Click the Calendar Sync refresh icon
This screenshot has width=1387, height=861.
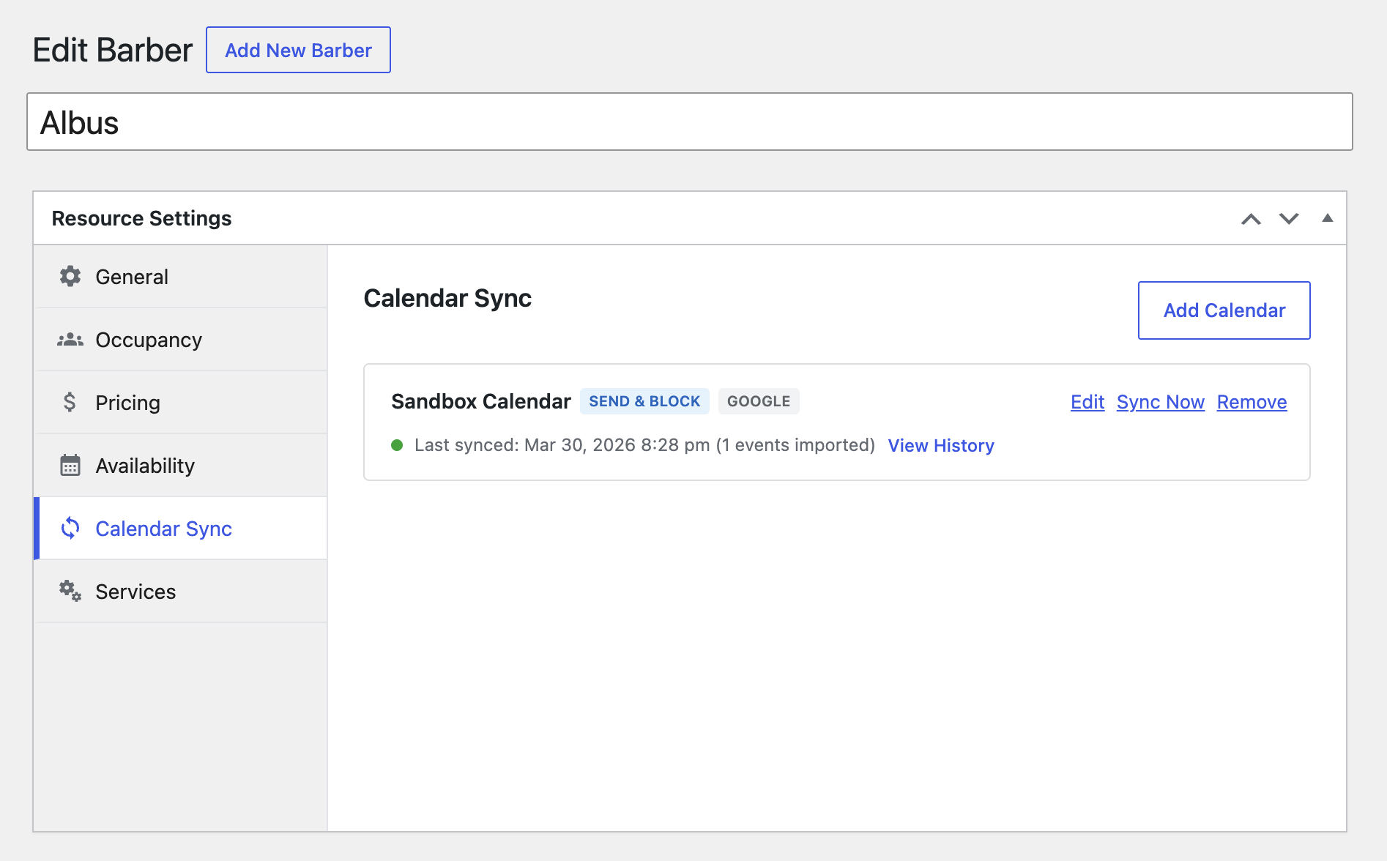click(70, 528)
